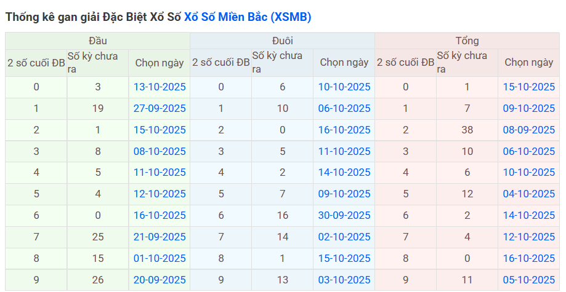Open 14-10-2025 in the Tổng section
Image resolution: width=566 pixels, height=292 pixels.
[x=529, y=215]
